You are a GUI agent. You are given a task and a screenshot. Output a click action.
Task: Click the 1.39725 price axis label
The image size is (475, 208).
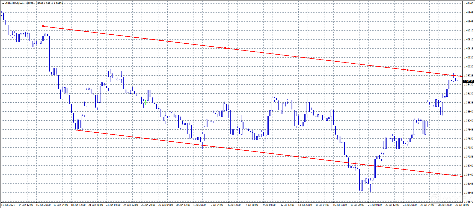(468, 76)
